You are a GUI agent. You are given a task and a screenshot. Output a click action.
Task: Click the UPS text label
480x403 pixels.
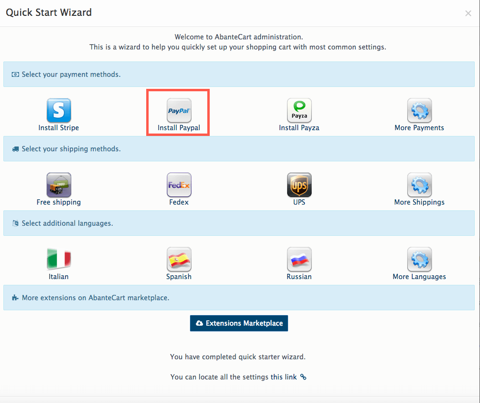point(299,202)
